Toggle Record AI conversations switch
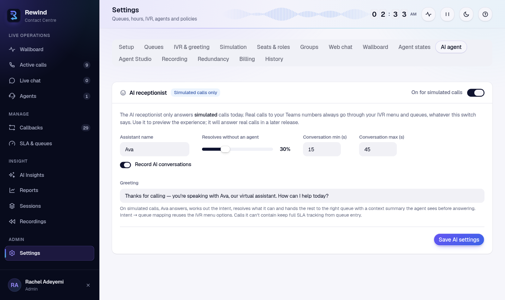Screen dimensions: 505x300 125,165
